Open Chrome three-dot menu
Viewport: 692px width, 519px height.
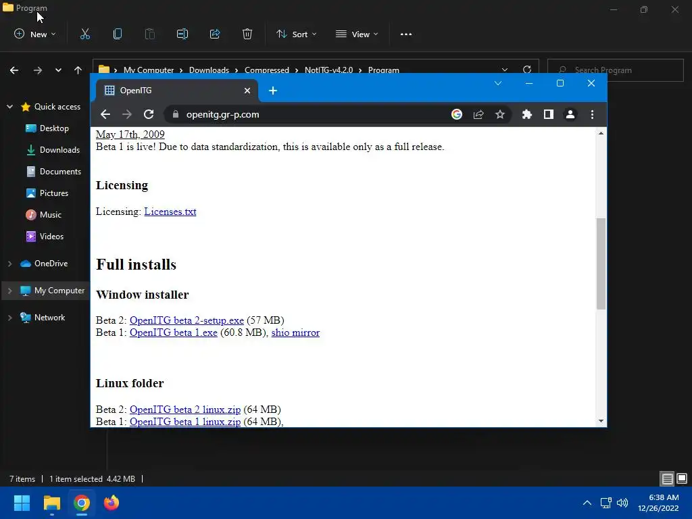coord(592,114)
